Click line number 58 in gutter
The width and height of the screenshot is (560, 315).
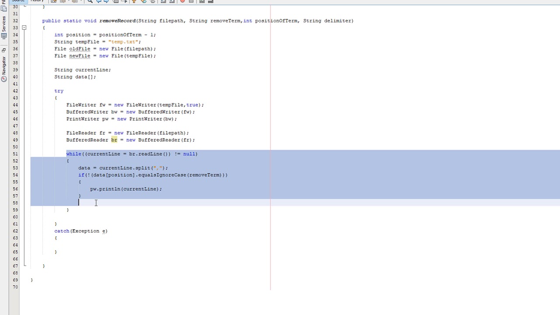point(15,203)
